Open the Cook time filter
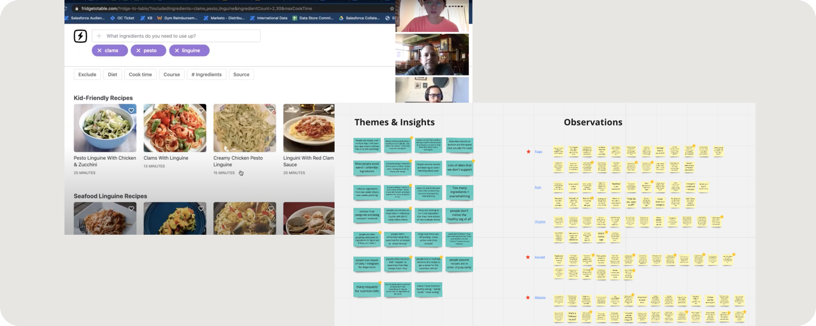Screen dimensions: 816x326 140,75
